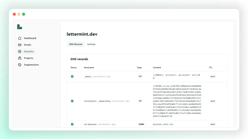Click the TXT badge for lettermint._domainkey
Image resolution: width=248 pixels, height=139 pixels.
tap(140, 101)
